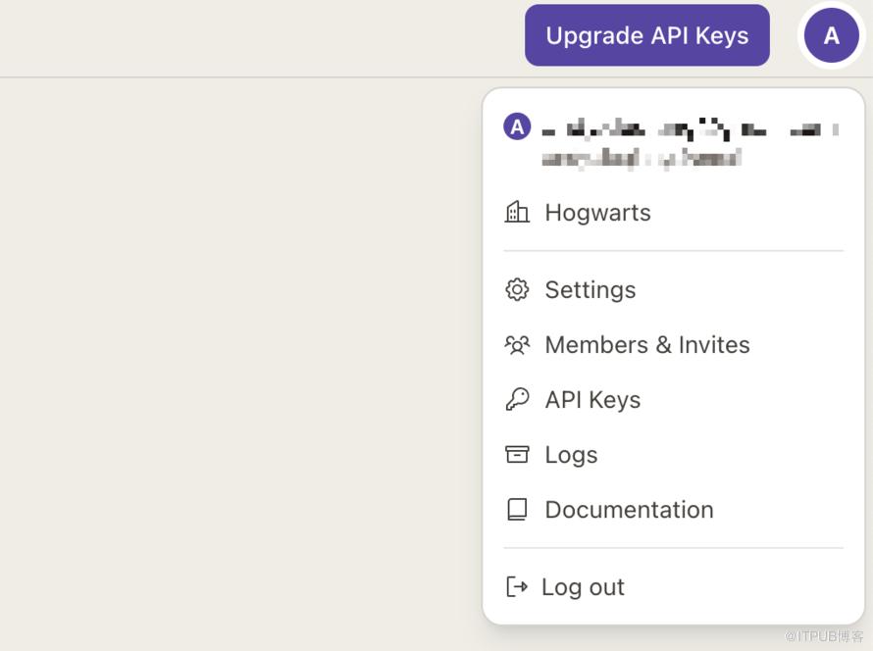Image resolution: width=873 pixels, height=651 pixels.
Task: Click the Documentation book icon
Action: coord(517,509)
